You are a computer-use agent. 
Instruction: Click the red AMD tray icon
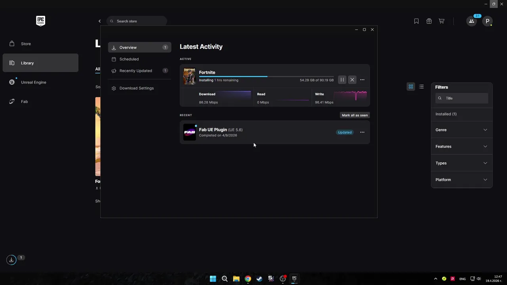pyautogui.click(x=452, y=279)
